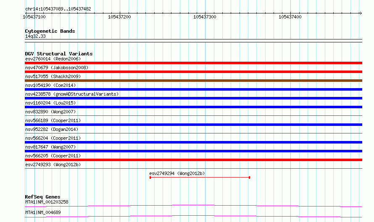Click the red bar under nsv470679
374x222 pixels.
(x=193, y=72)
